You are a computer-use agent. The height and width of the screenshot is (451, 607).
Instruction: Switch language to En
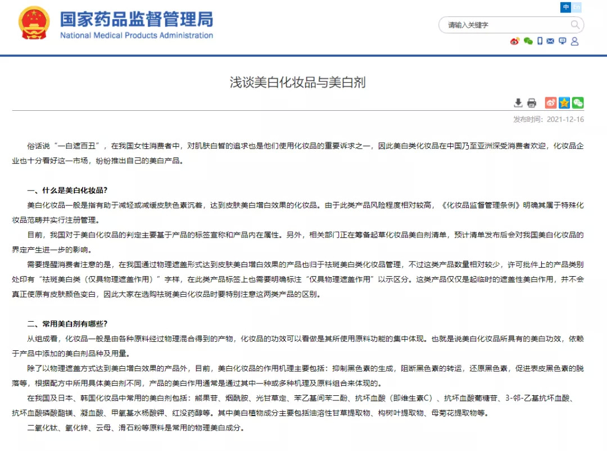[577, 7]
